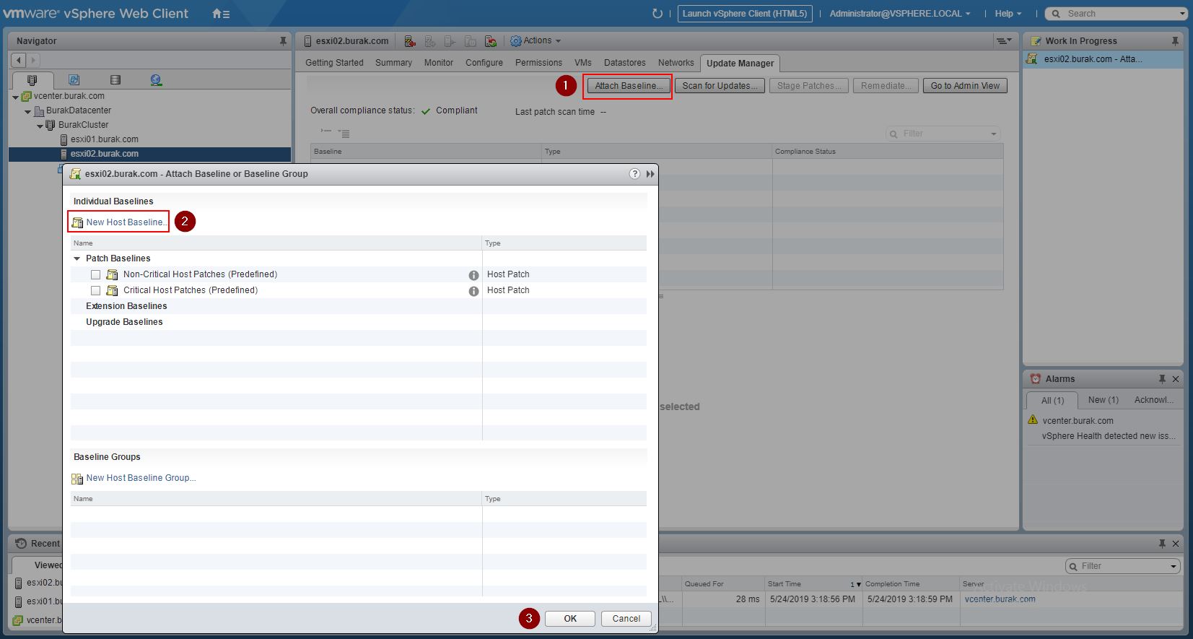
Task: Click the New Host Baseline Group icon
Action: pos(77,479)
